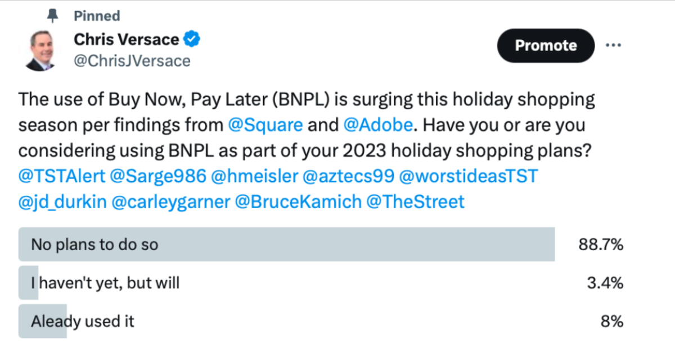Image resolution: width=675 pixels, height=349 pixels.
Task: Click the @ChrisJVersace handle
Action: click(132, 61)
